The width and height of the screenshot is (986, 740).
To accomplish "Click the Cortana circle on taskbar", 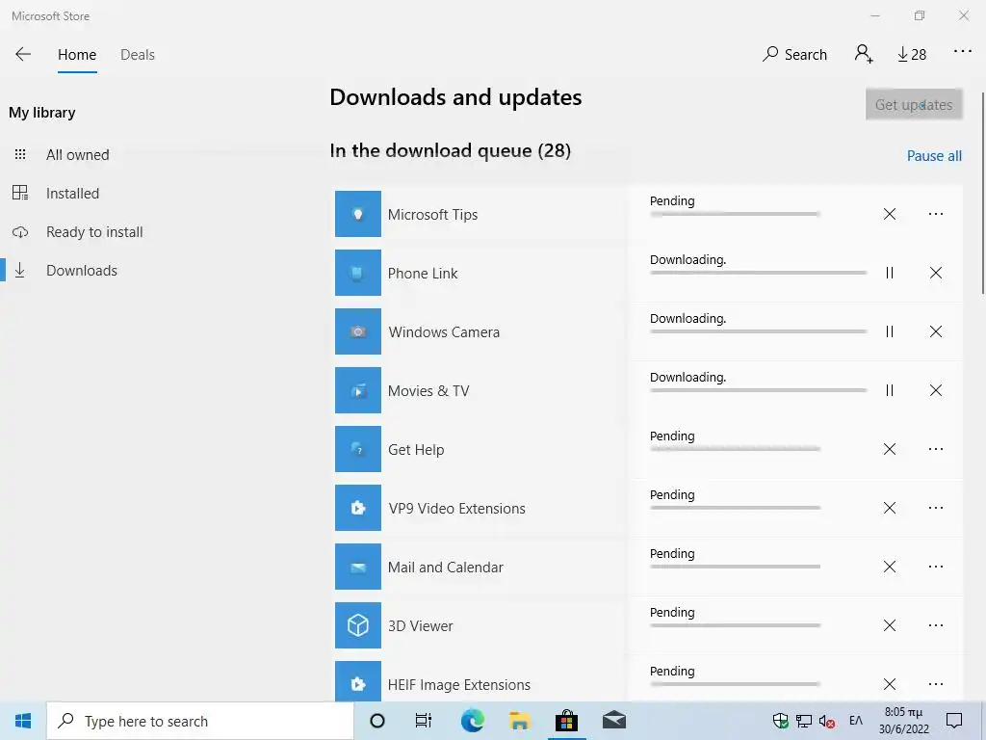I will point(377,721).
